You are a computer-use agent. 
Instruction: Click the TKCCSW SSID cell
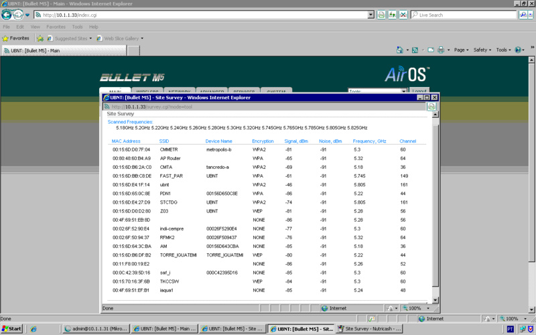[x=170, y=281]
